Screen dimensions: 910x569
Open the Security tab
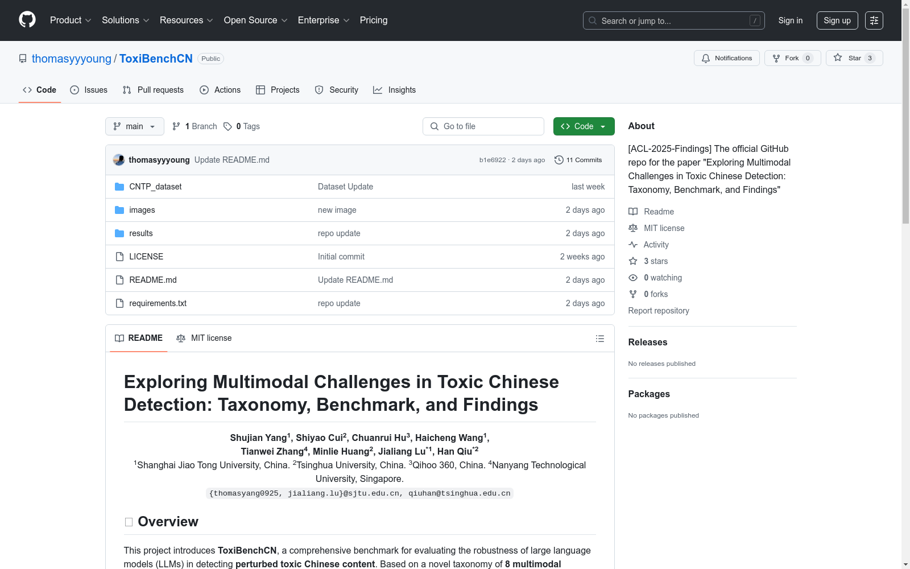click(337, 90)
